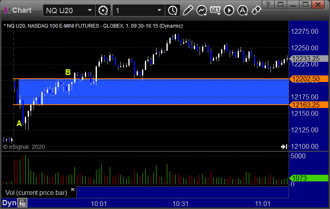
Task: Toggle the lock icon next to Dyn
Action: pos(22,203)
